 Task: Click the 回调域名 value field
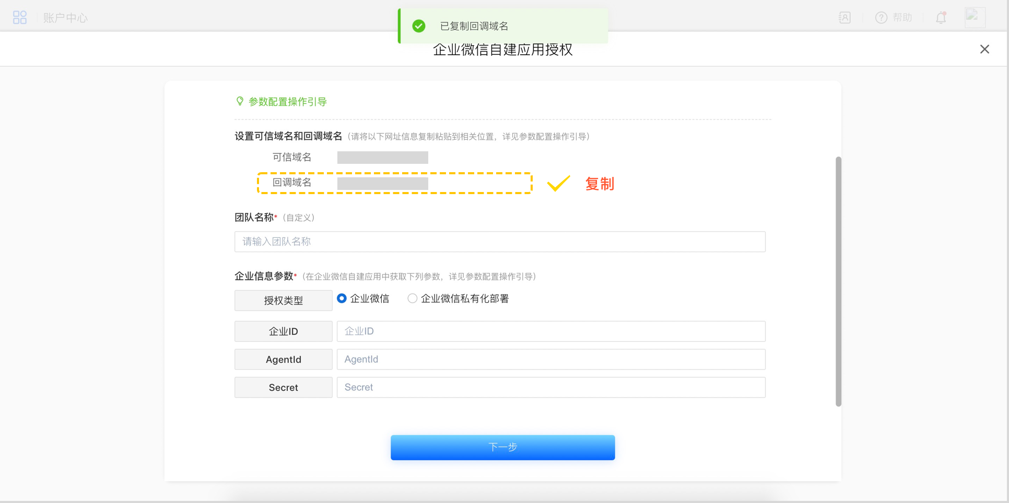(x=382, y=183)
